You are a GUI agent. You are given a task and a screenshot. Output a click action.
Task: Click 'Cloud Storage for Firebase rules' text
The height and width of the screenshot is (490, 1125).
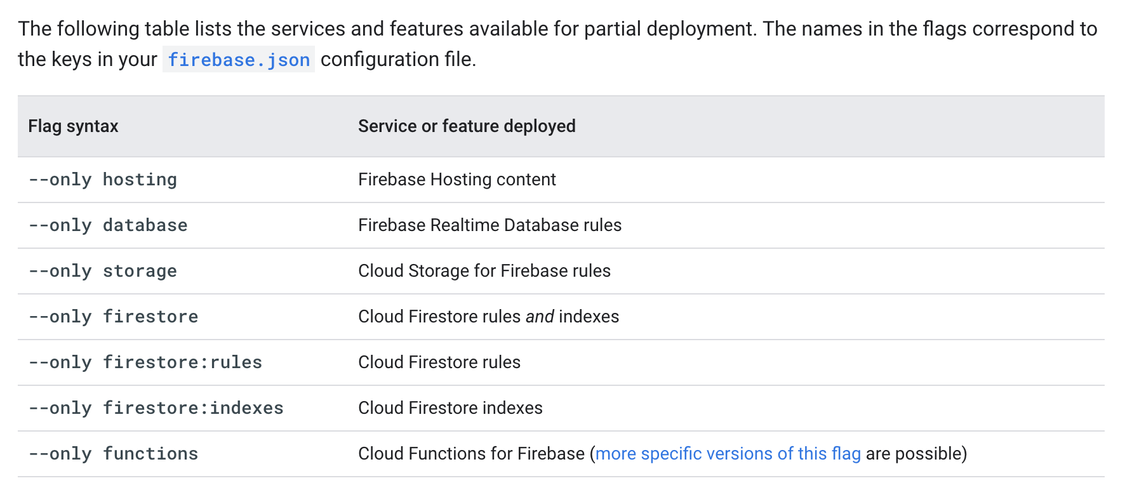pos(484,271)
